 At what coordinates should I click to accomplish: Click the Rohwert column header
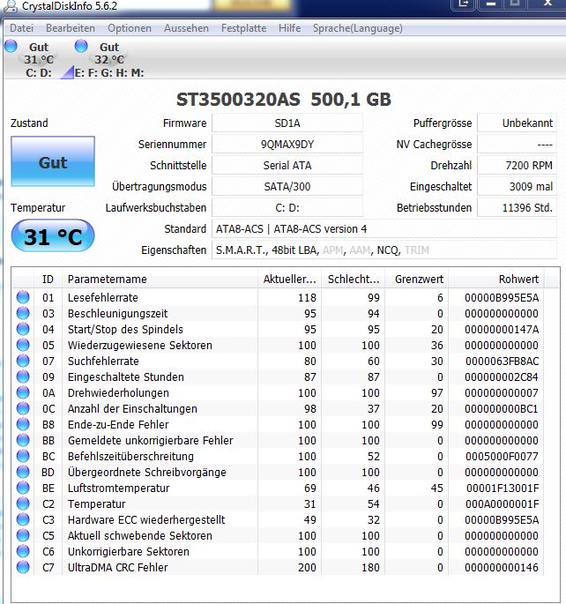click(496, 279)
